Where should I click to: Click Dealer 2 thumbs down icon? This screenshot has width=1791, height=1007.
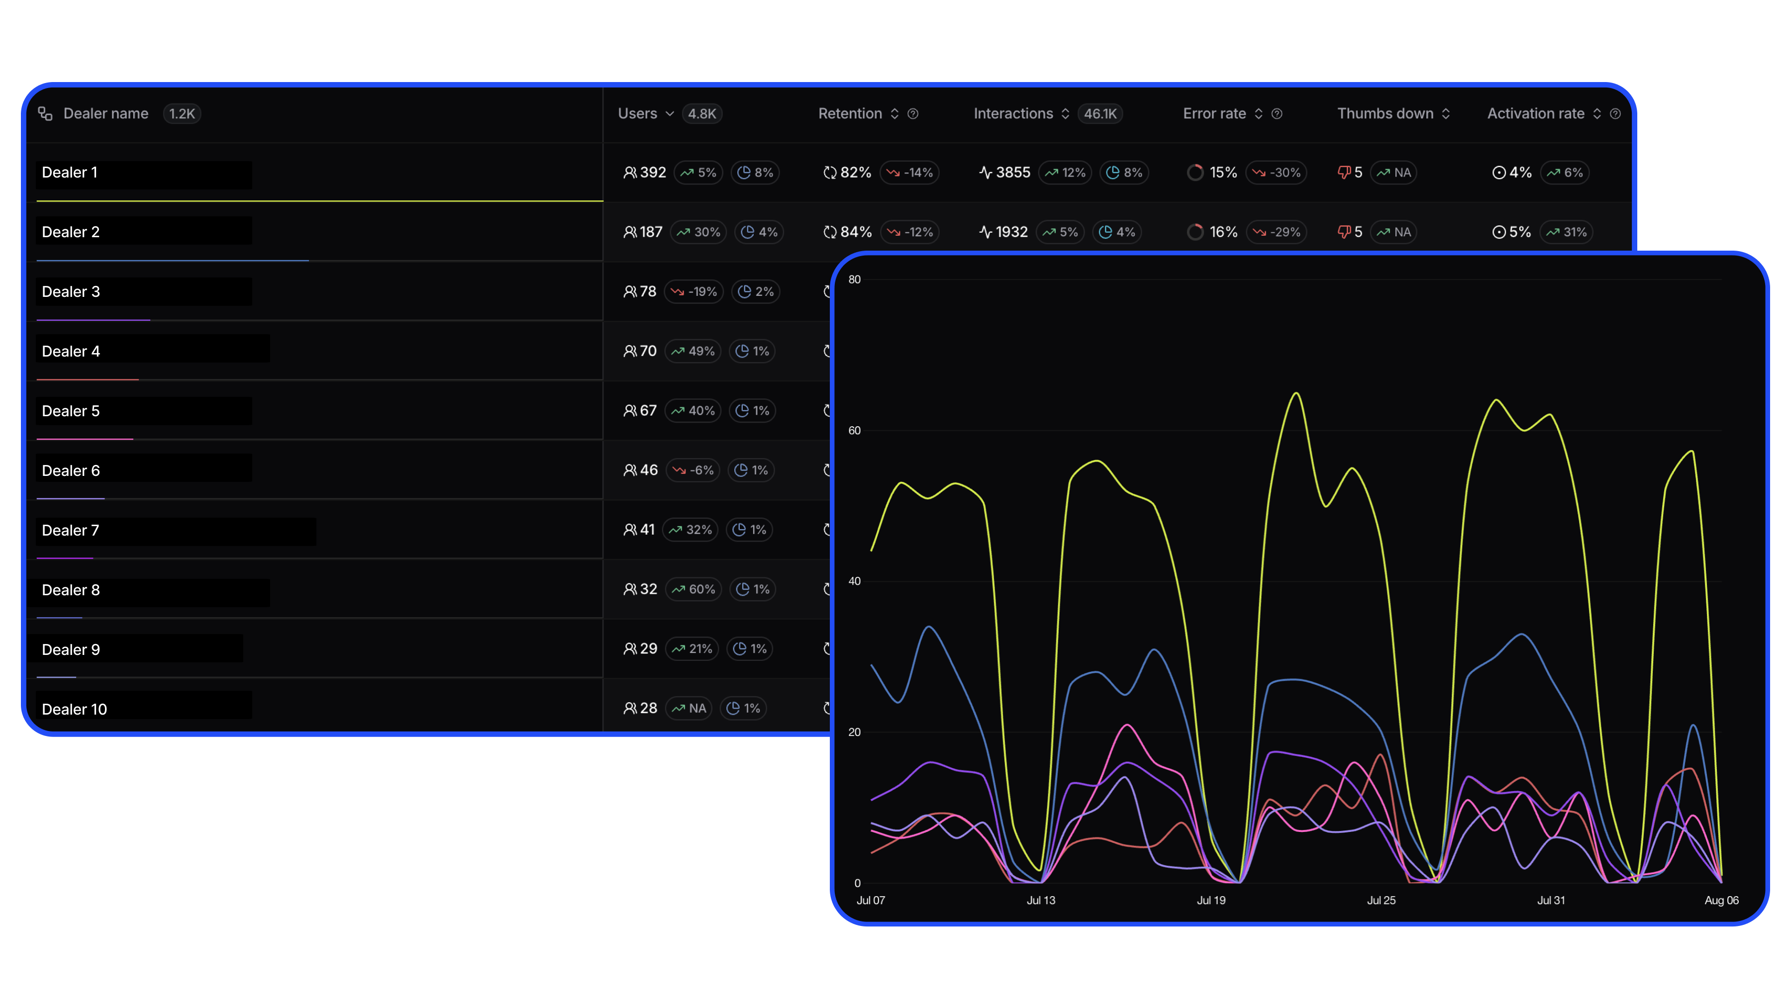click(x=1344, y=232)
